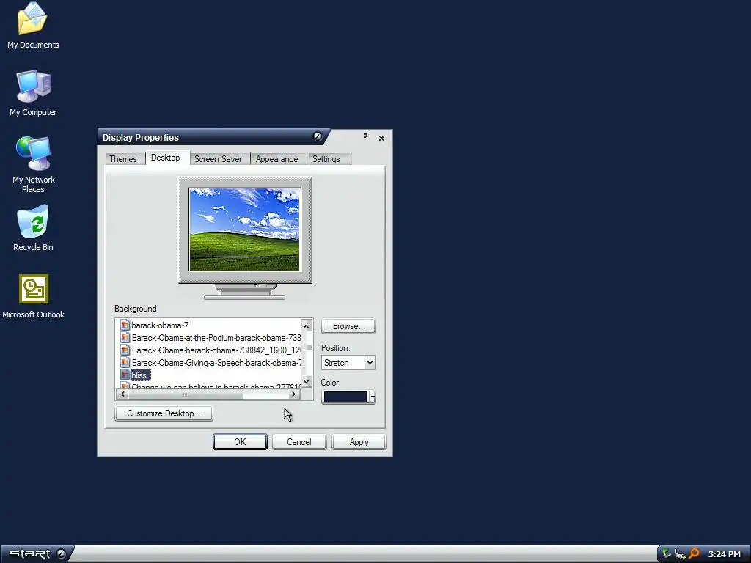
Task: Click the Barack-Obama-Giving-a-Speech file icon
Action: pos(125,362)
